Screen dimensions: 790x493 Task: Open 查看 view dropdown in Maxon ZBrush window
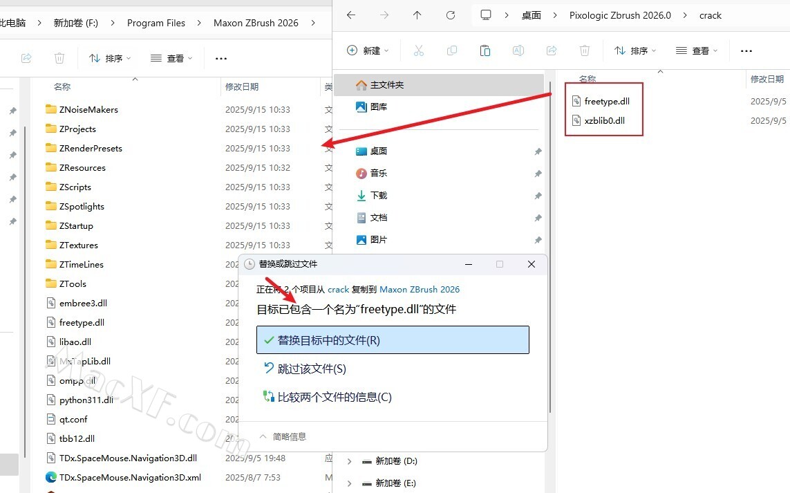(x=171, y=59)
